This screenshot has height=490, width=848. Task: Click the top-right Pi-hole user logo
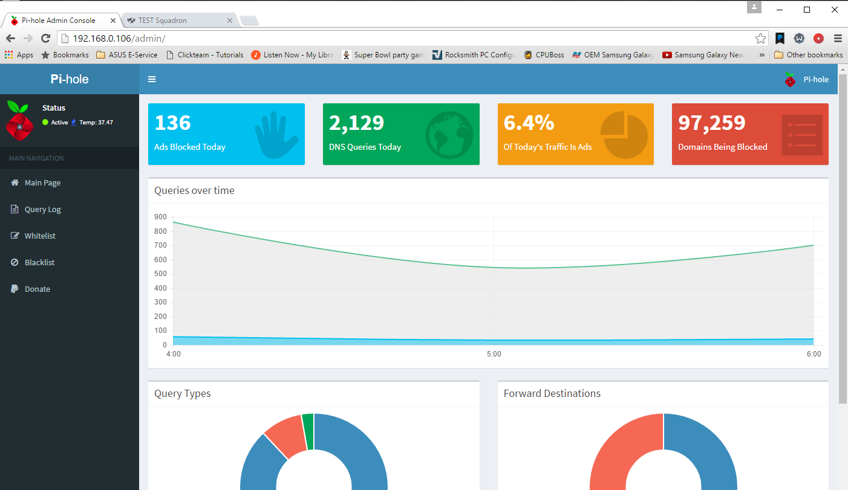(x=790, y=79)
